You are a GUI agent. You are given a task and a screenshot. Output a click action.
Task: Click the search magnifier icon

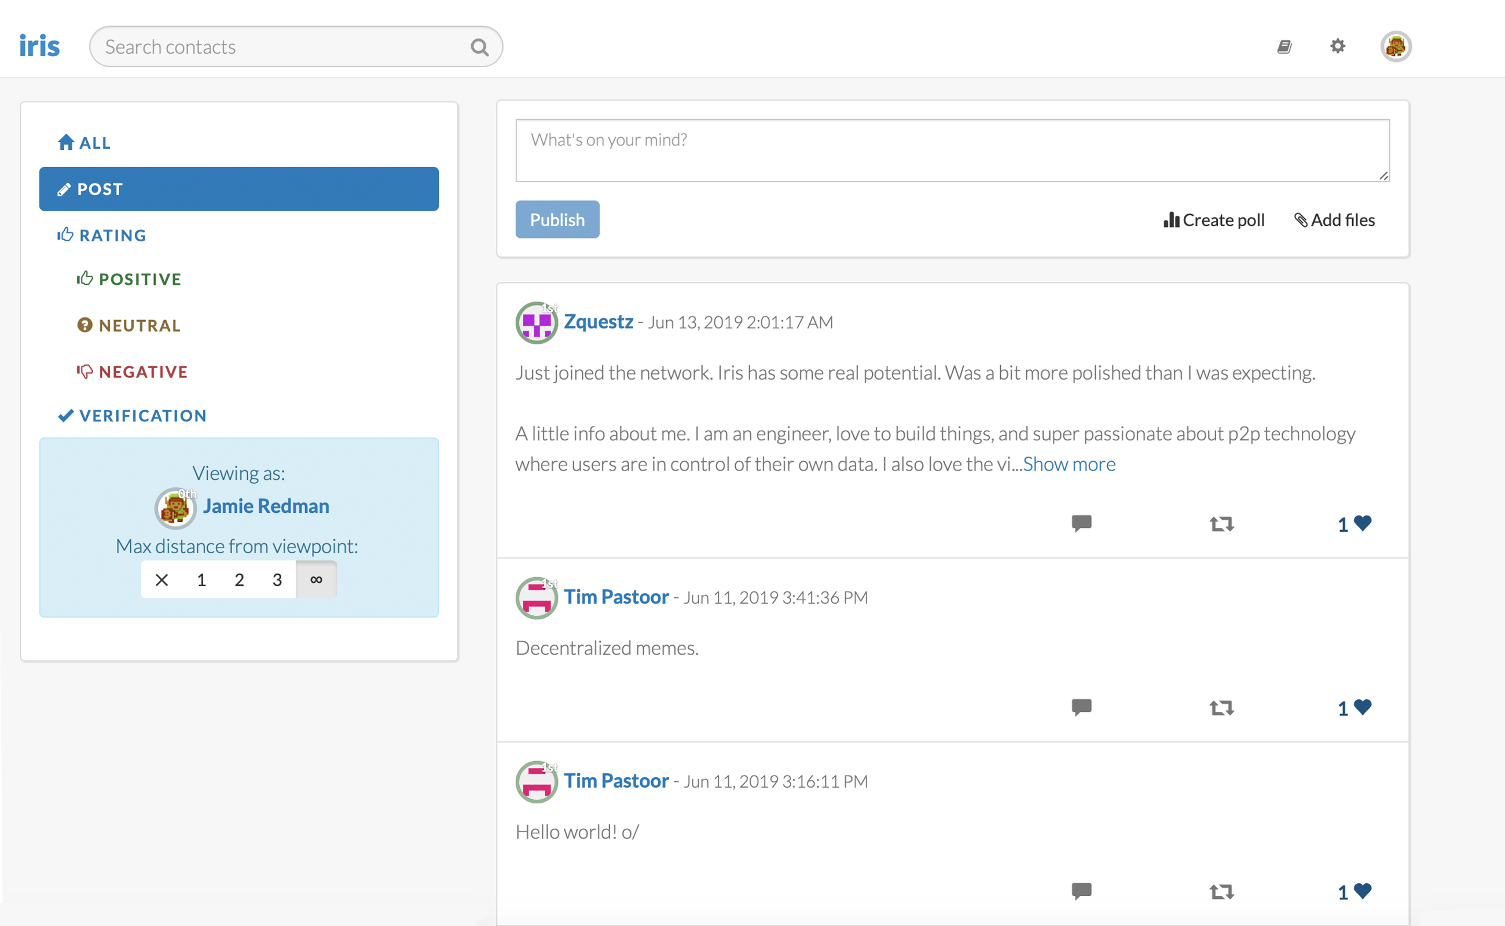point(479,47)
